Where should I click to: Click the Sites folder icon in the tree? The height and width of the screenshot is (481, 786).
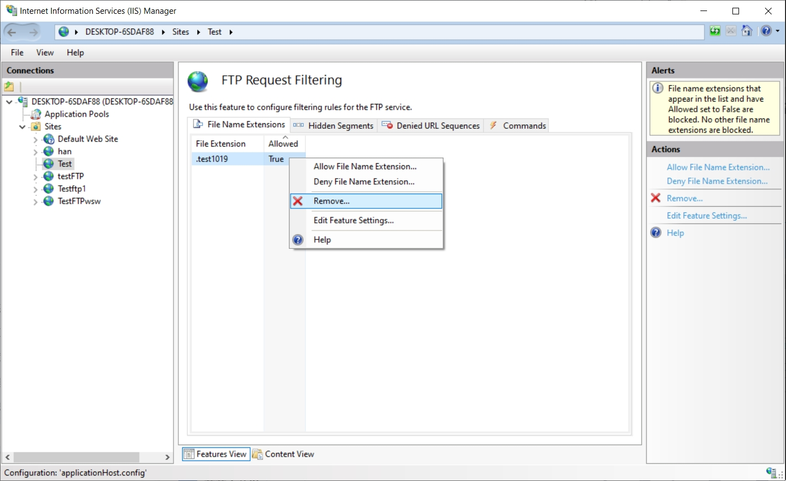36,127
